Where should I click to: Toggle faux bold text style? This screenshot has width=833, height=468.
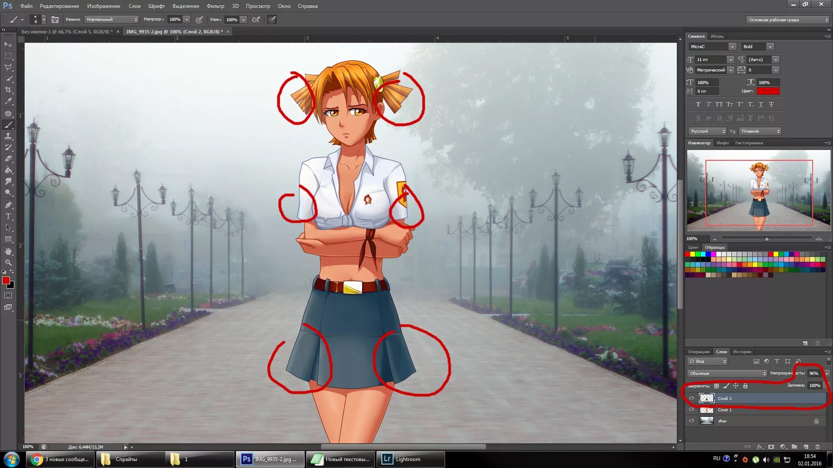pos(698,104)
